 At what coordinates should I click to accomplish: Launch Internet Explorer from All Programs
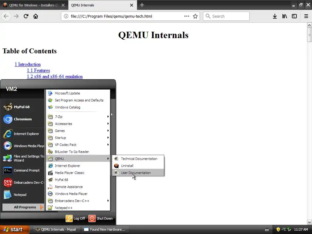[x=78, y=166]
